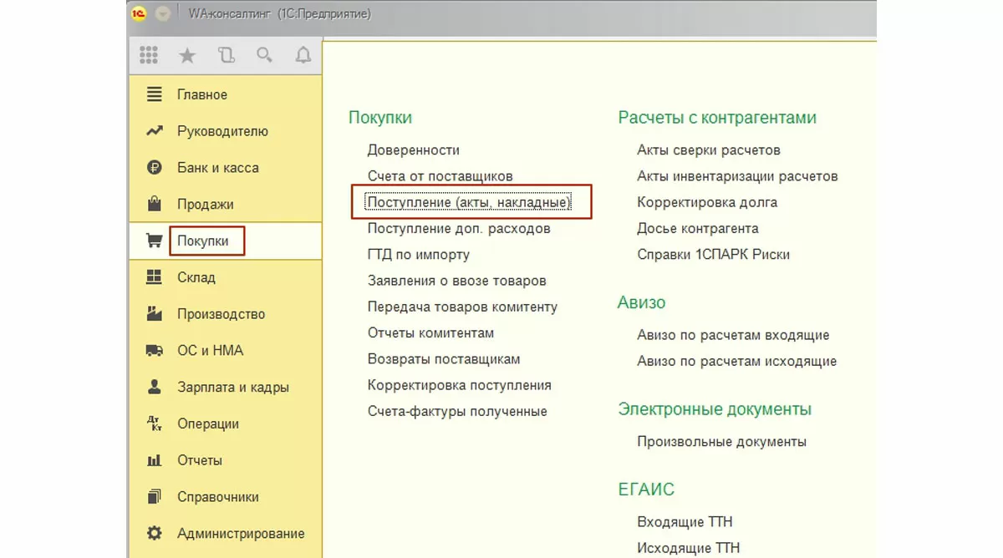Open Поступление (акты, накладные)

pyautogui.click(x=469, y=202)
